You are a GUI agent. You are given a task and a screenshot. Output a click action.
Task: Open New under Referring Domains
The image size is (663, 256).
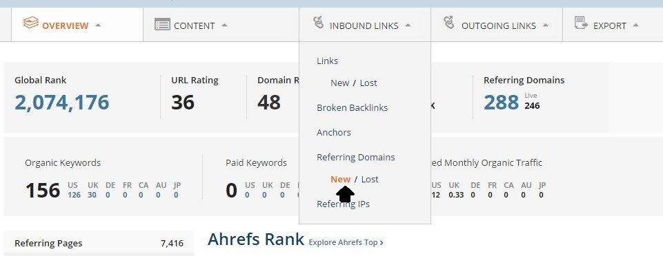click(x=340, y=179)
